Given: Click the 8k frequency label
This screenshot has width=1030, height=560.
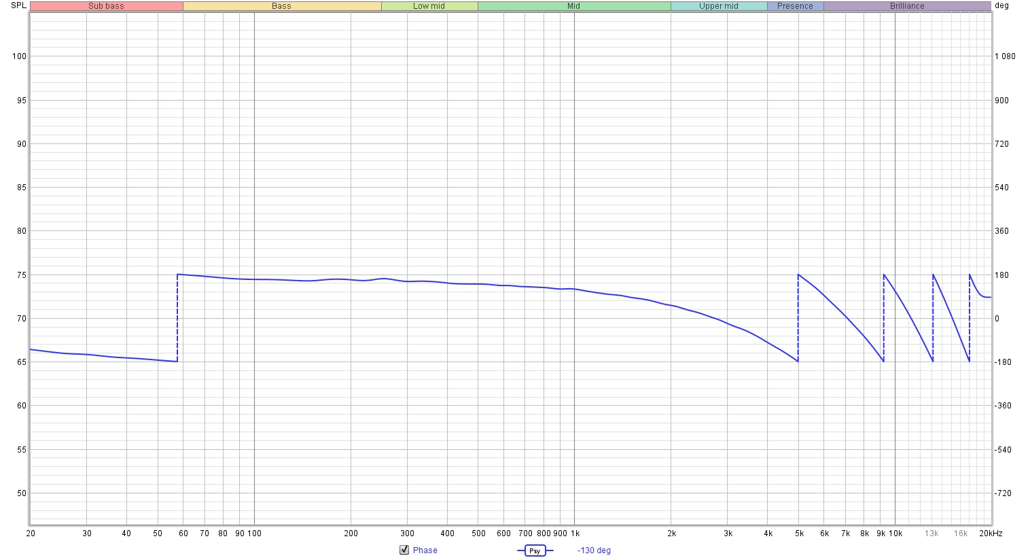Looking at the screenshot, I should [864, 533].
